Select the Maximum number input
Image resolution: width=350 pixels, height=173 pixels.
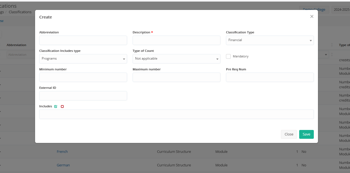pyautogui.click(x=176, y=77)
